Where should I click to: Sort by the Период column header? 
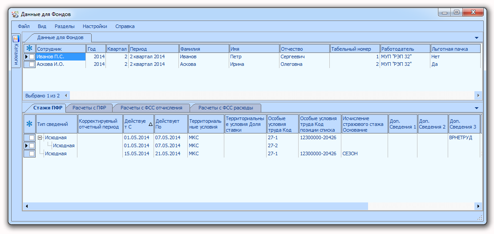click(154, 49)
